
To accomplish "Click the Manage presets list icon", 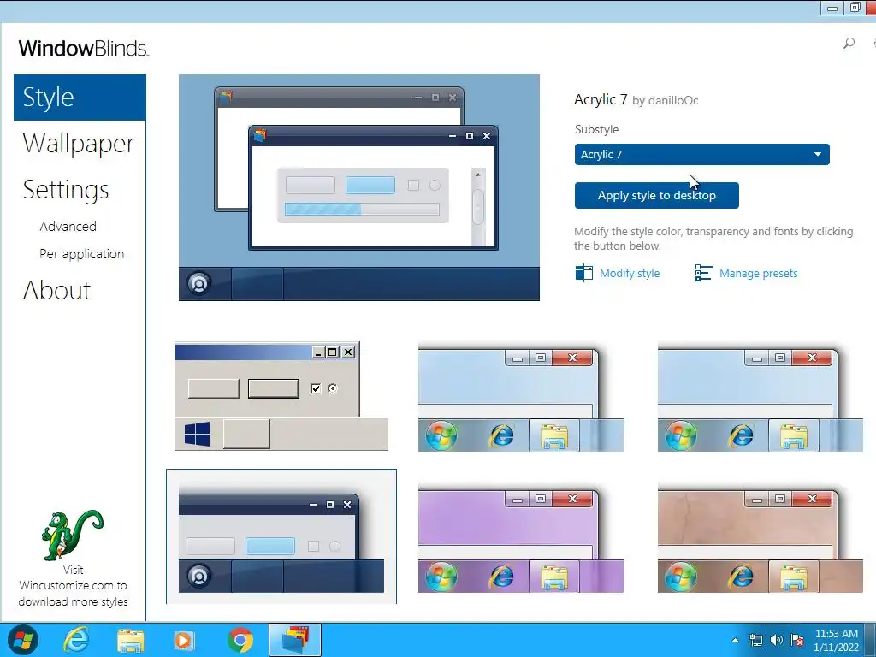I will tap(703, 273).
